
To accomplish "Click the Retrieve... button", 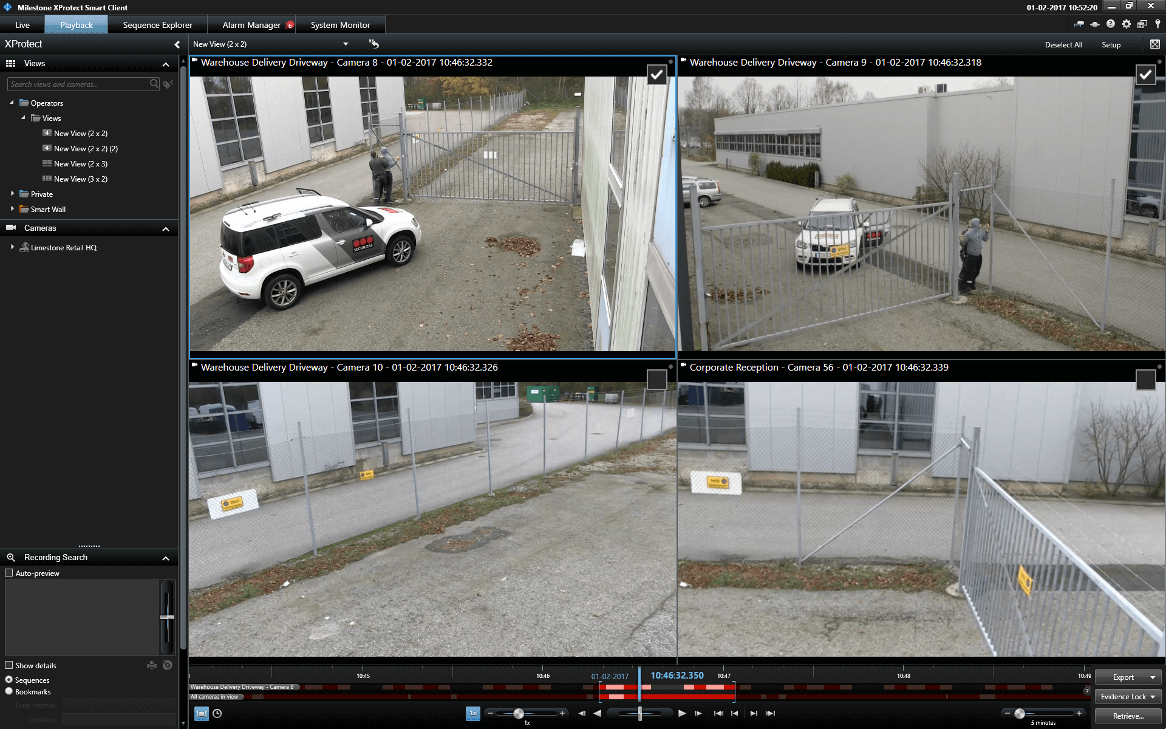I will coord(1128,716).
